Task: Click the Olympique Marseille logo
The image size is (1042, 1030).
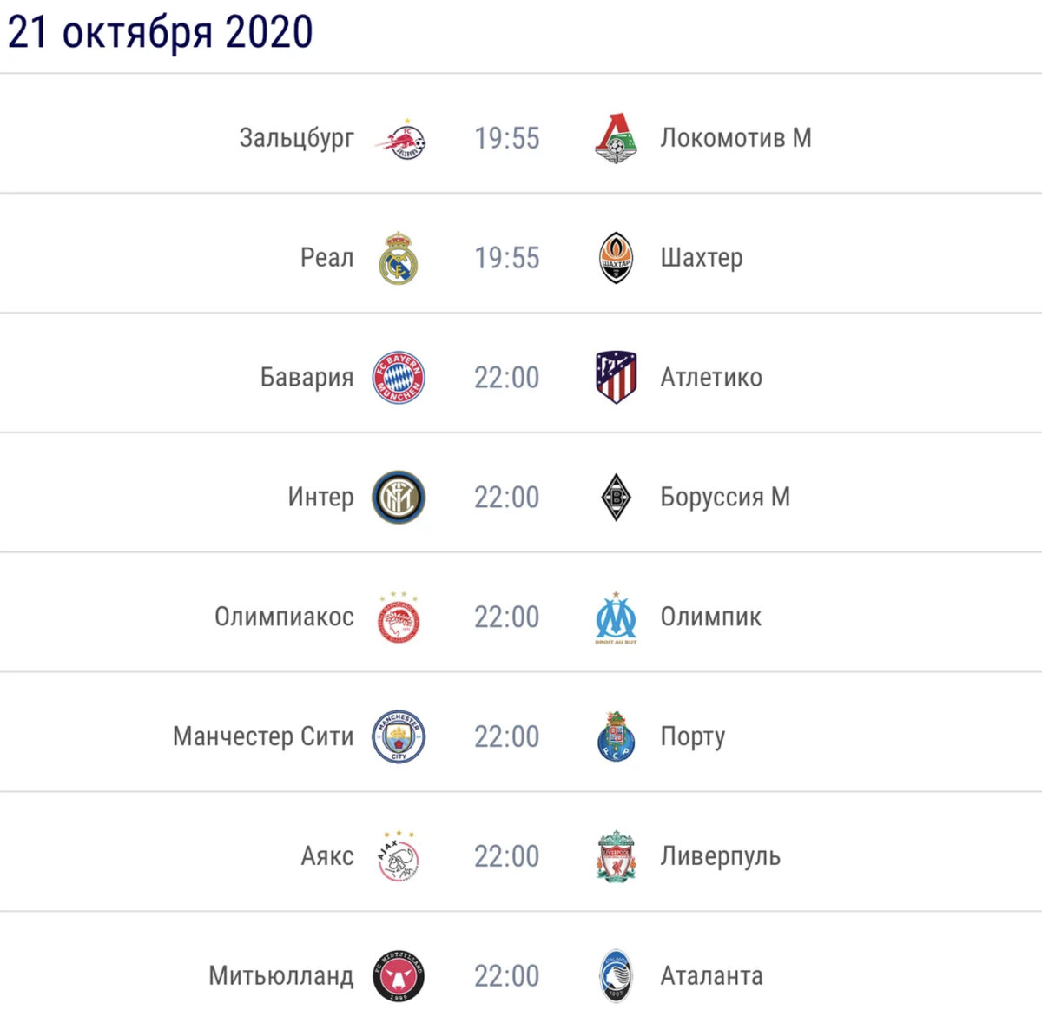Action: tap(616, 618)
